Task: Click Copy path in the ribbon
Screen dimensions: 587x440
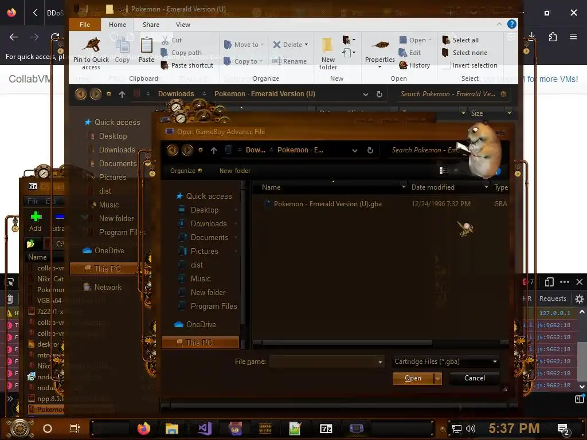Action: click(181, 53)
